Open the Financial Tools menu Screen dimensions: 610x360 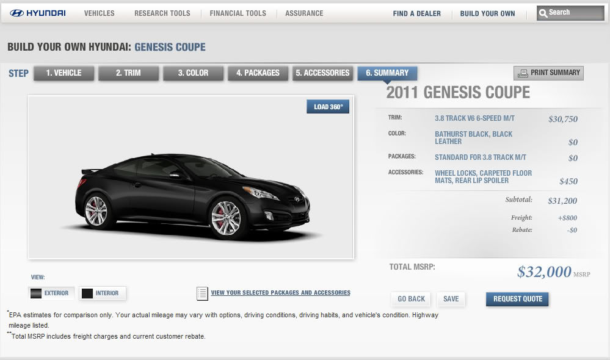click(238, 13)
